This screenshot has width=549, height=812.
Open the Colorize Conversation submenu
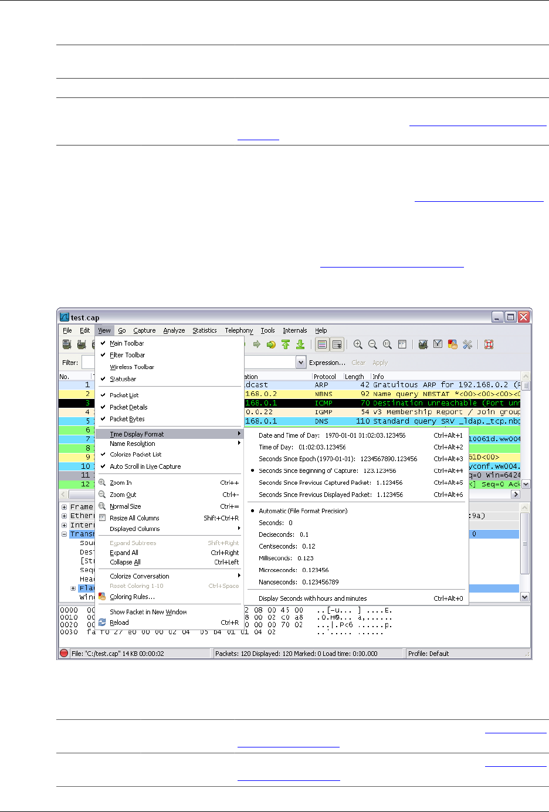tap(169, 576)
